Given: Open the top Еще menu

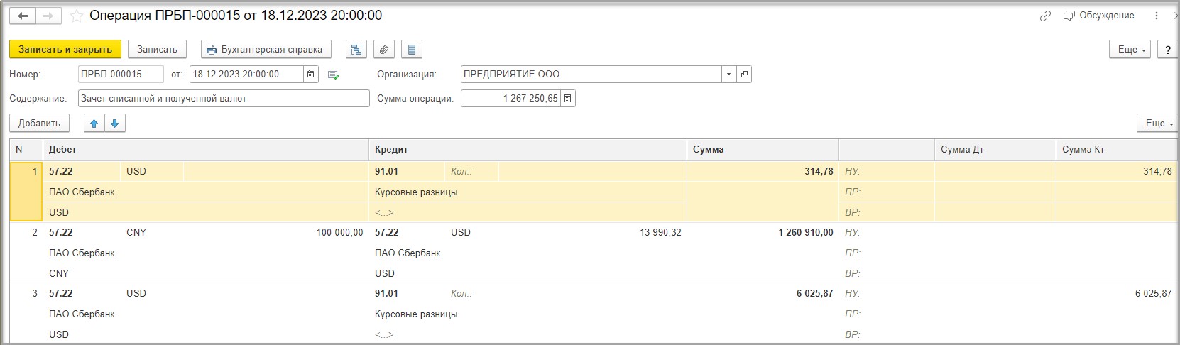Looking at the screenshot, I should pyautogui.click(x=1132, y=50).
